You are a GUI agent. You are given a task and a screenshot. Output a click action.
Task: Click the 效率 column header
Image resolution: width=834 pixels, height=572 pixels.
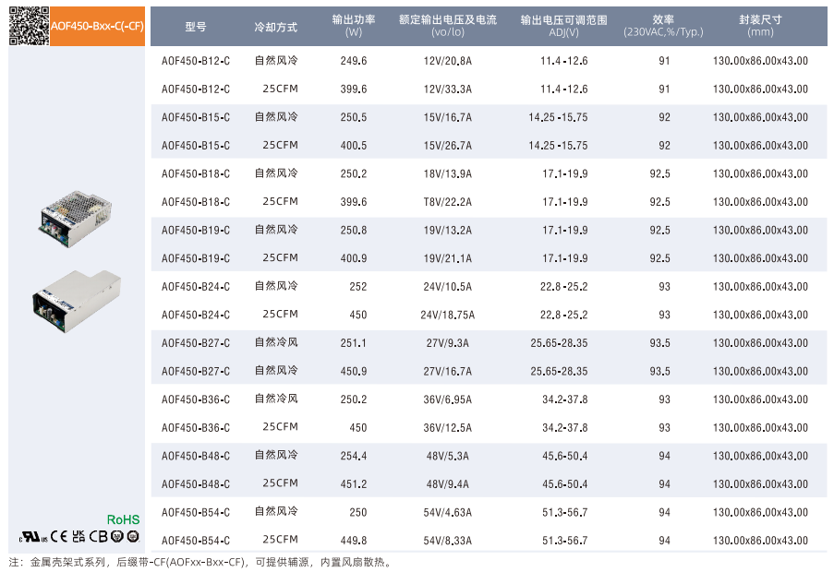pyautogui.click(x=663, y=26)
